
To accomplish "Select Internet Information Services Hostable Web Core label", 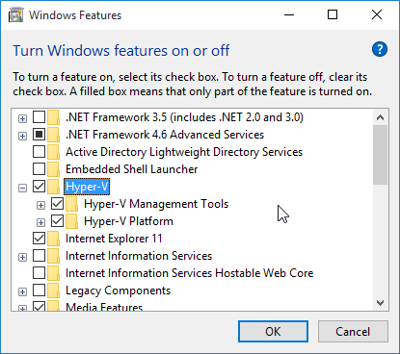I will click(190, 273).
